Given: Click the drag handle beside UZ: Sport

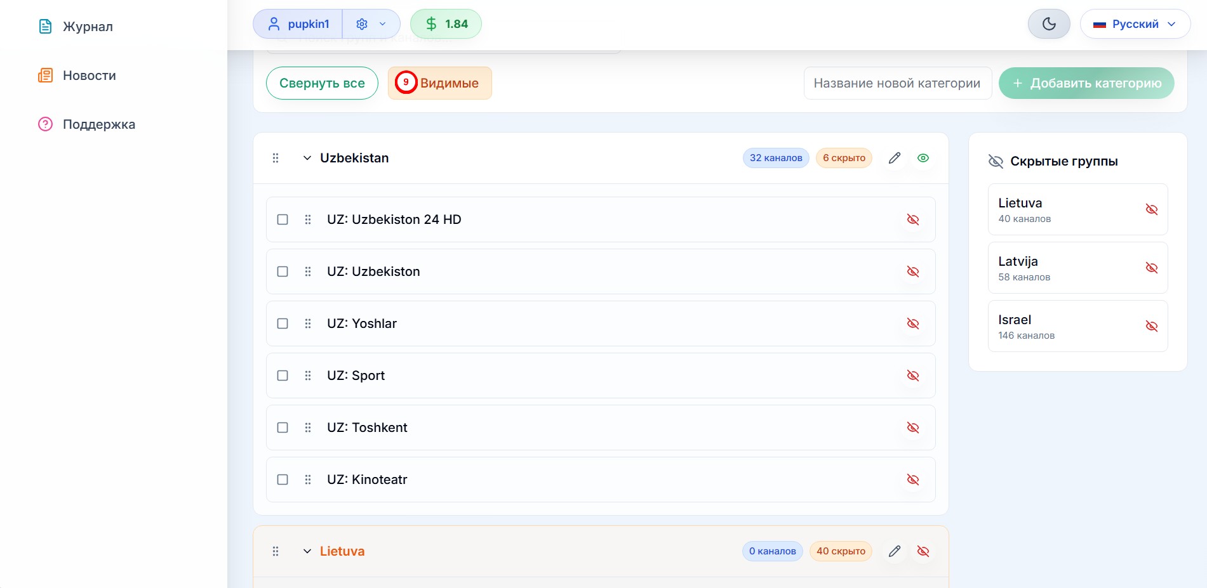Looking at the screenshot, I should pyautogui.click(x=308, y=376).
